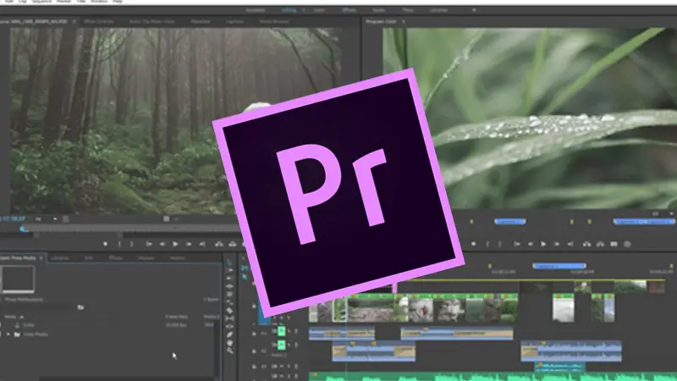The width and height of the screenshot is (677, 381).
Task: Switch to the Audio workspace
Action: click(378, 10)
